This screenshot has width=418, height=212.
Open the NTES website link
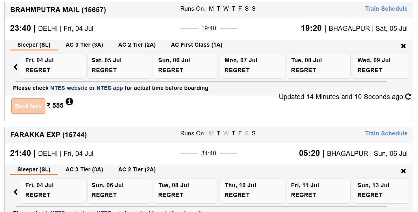coord(69,88)
